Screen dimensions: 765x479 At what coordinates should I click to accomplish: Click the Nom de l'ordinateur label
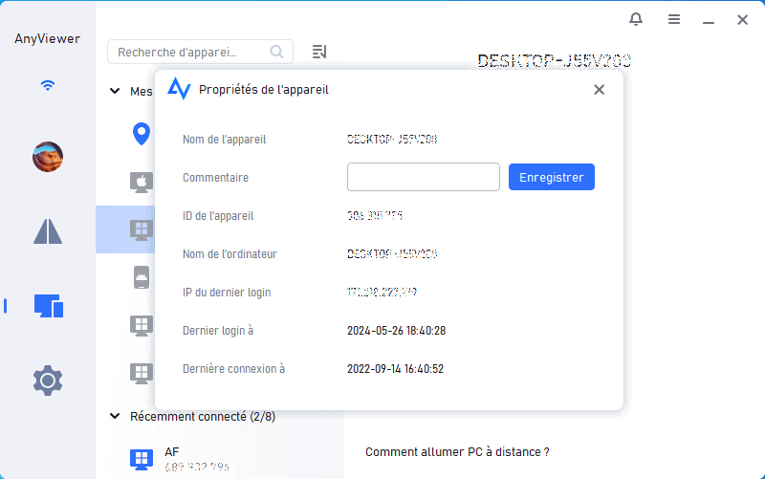[229, 254]
